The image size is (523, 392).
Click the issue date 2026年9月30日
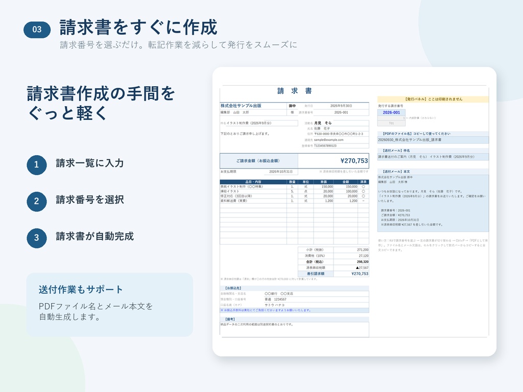click(341, 106)
